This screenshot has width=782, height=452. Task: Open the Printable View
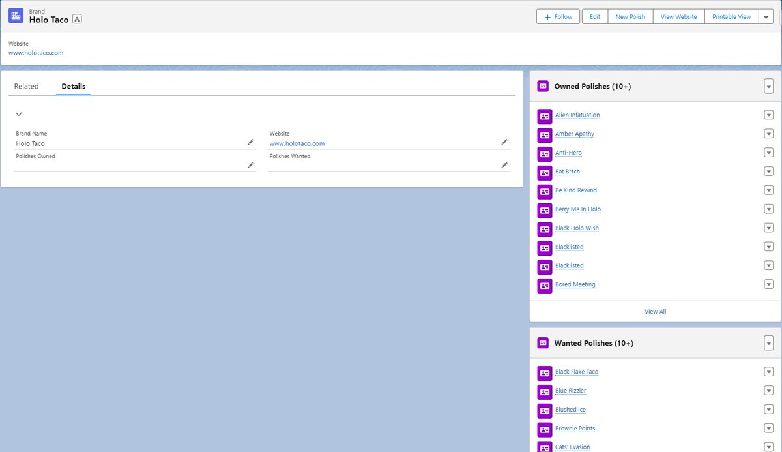coord(731,17)
